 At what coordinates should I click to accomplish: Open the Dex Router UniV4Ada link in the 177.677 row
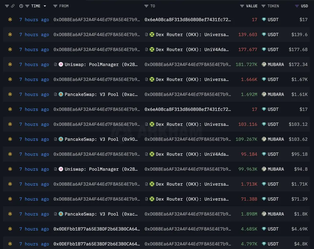tap(192, 49)
